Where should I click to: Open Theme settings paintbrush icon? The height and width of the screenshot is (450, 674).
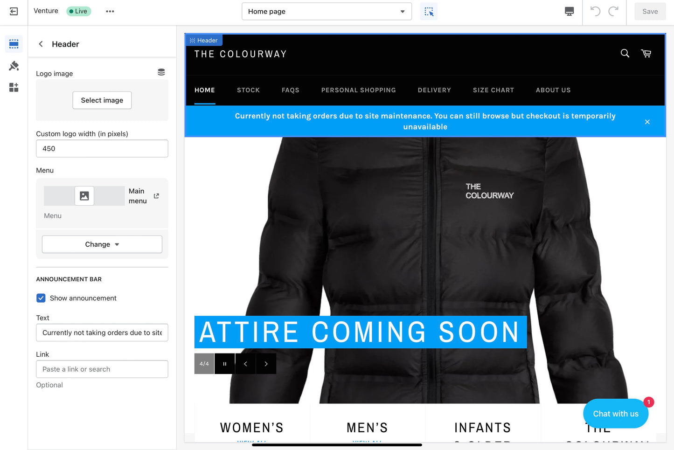[14, 66]
